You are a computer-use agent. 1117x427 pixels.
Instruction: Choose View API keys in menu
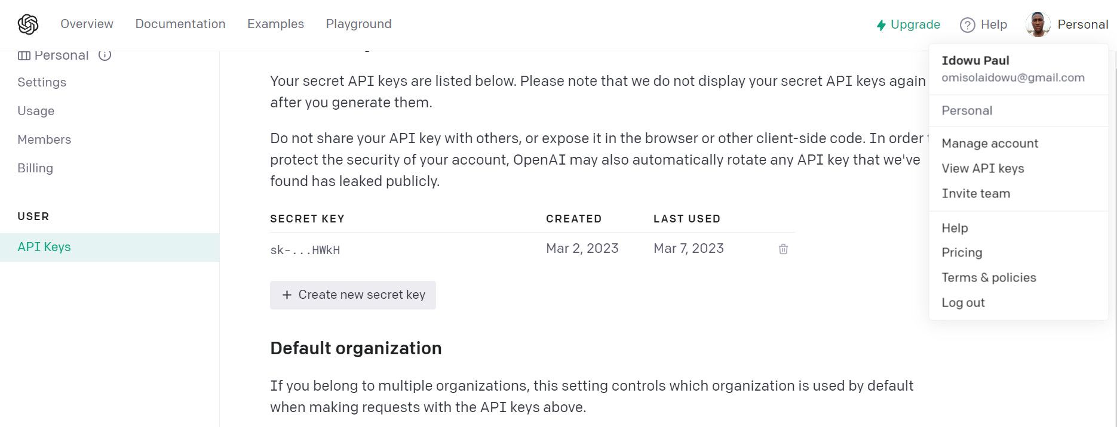(983, 168)
